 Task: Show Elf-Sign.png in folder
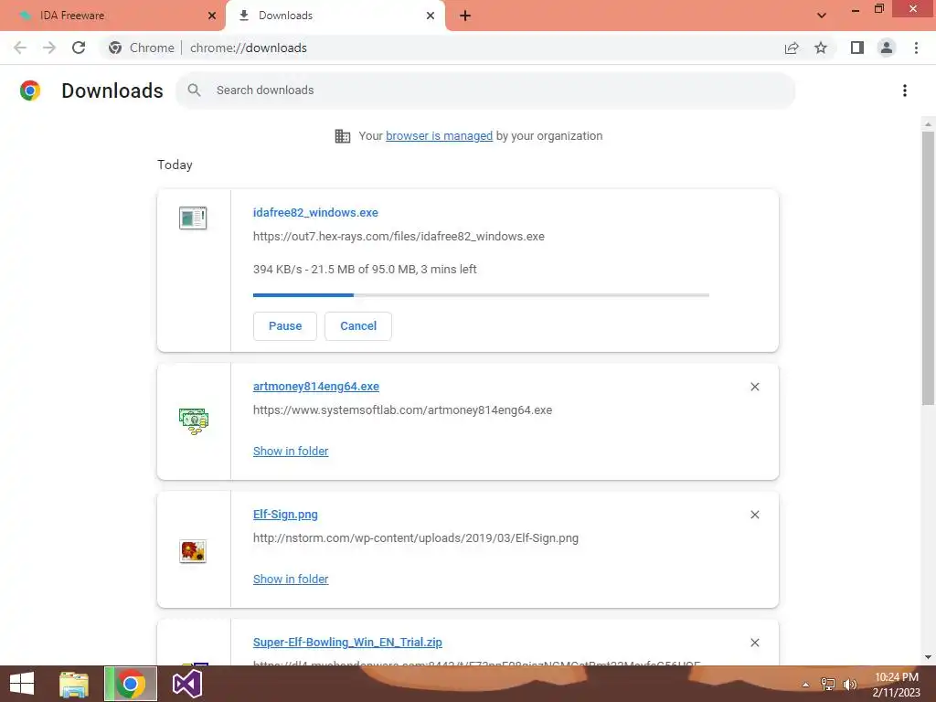tap(291, 579)
